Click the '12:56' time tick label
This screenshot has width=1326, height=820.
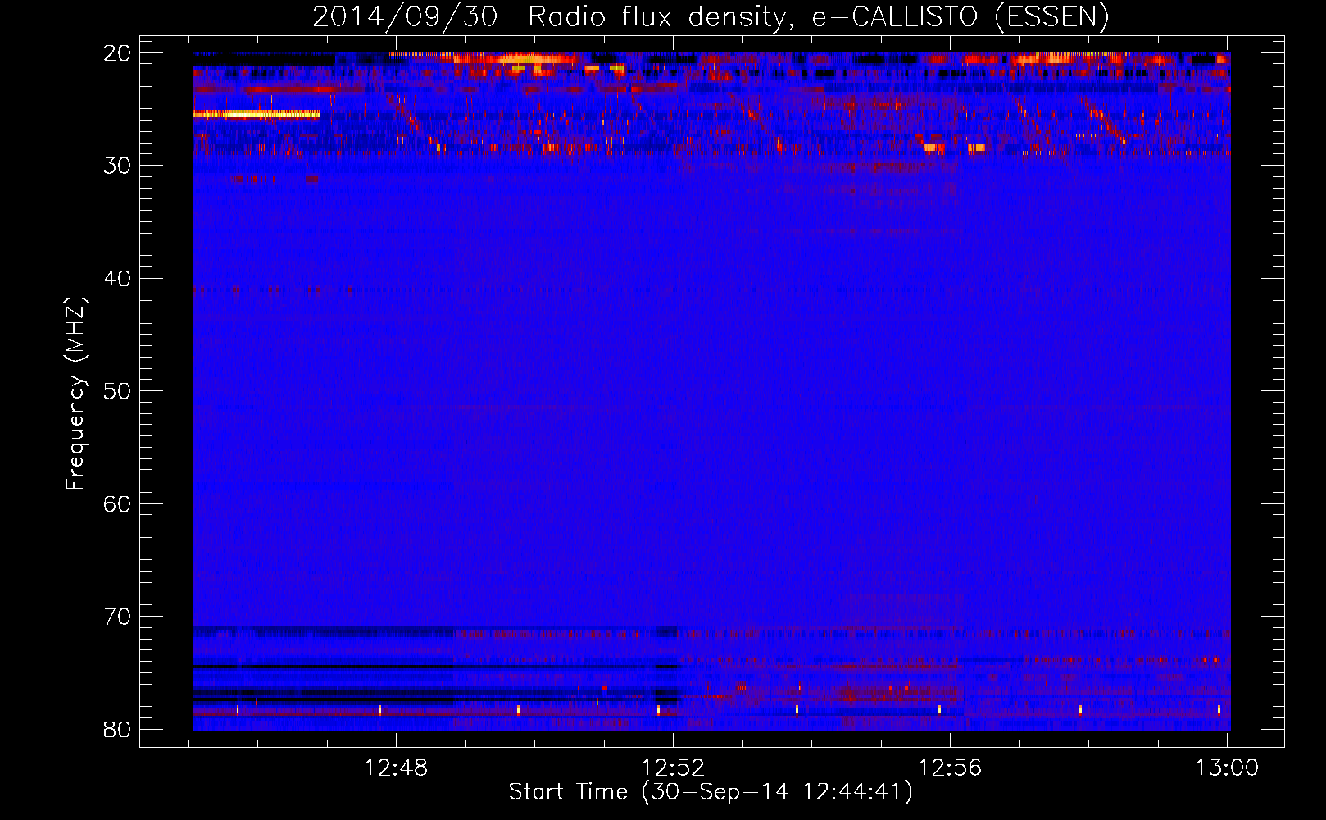(x=950, y=768)
